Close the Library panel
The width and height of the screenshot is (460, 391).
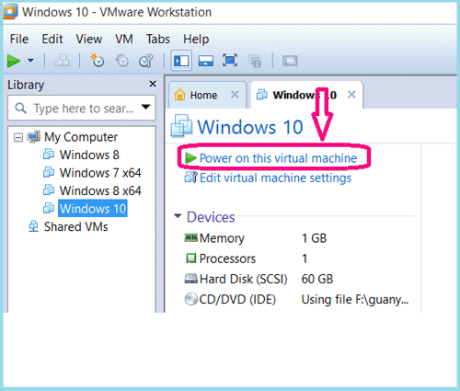[153, 84]
